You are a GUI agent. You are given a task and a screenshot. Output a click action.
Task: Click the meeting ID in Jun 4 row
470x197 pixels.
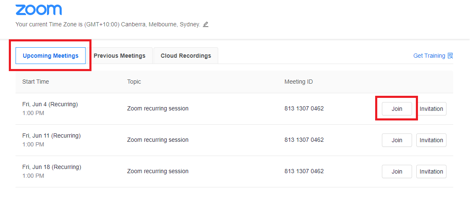pyautogui.click(x=304, y=108)
